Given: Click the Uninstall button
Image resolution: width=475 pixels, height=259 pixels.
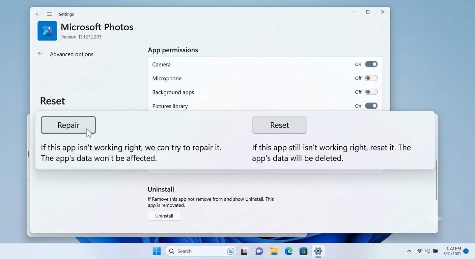Looking at the screenshot, I should point(164,216).
